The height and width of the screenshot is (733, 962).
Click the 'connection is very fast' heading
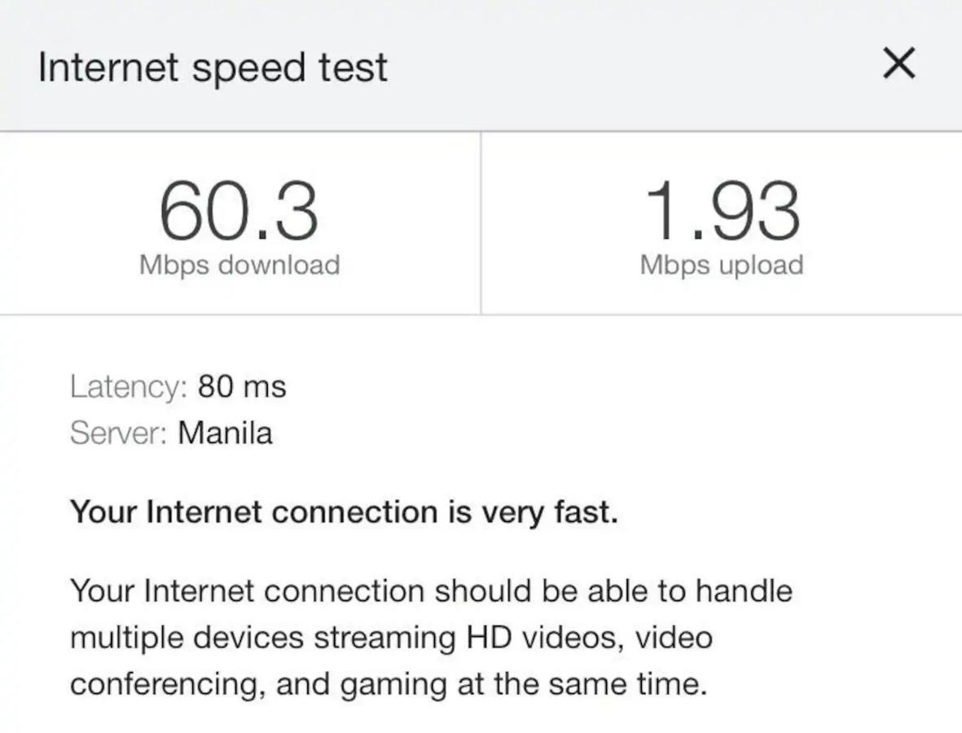coord(344,512)
